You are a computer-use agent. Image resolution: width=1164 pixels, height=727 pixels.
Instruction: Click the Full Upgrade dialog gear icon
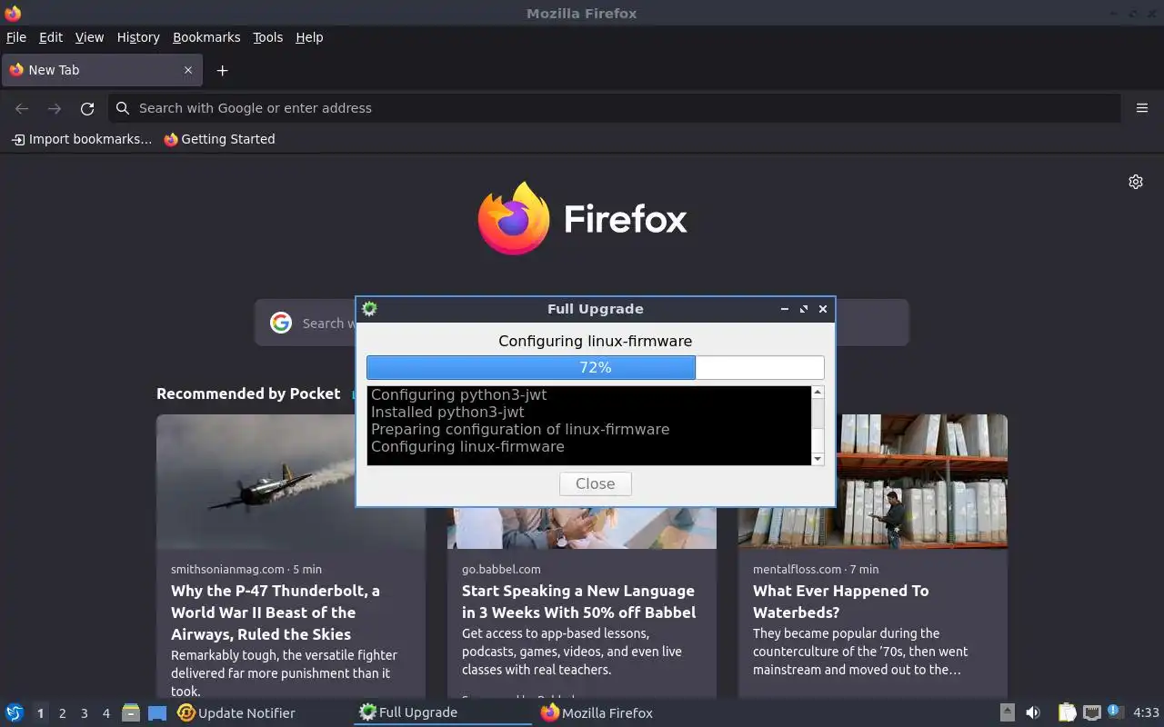coord(369,309)
